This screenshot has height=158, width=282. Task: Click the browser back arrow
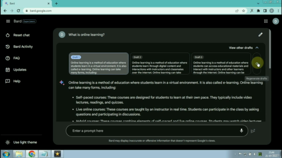pos(5,11)
